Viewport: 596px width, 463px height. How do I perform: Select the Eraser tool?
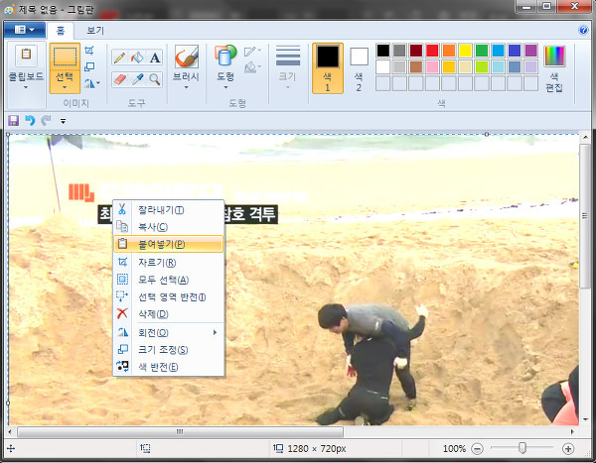[x=119, y=79]
